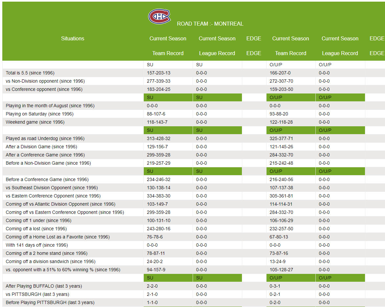This screenshot has width=385, height=307.
Task: Click the SU record value 183-204-25
Action: [159, 89]
